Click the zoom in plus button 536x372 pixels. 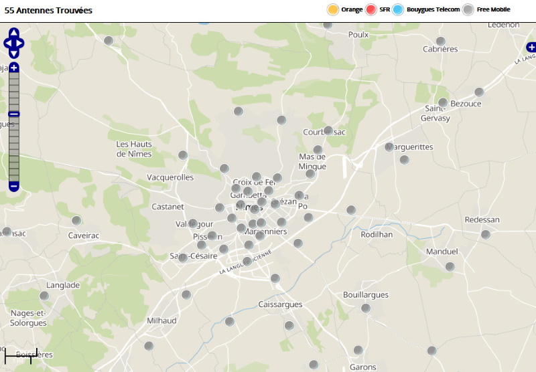13,68
